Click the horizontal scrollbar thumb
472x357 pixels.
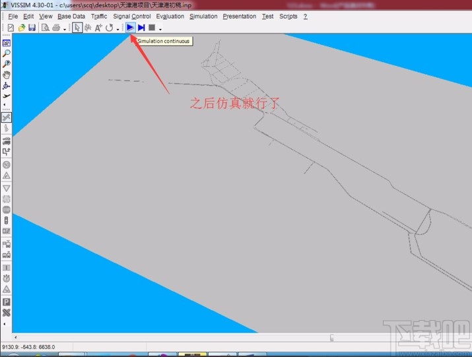(332, 338)
